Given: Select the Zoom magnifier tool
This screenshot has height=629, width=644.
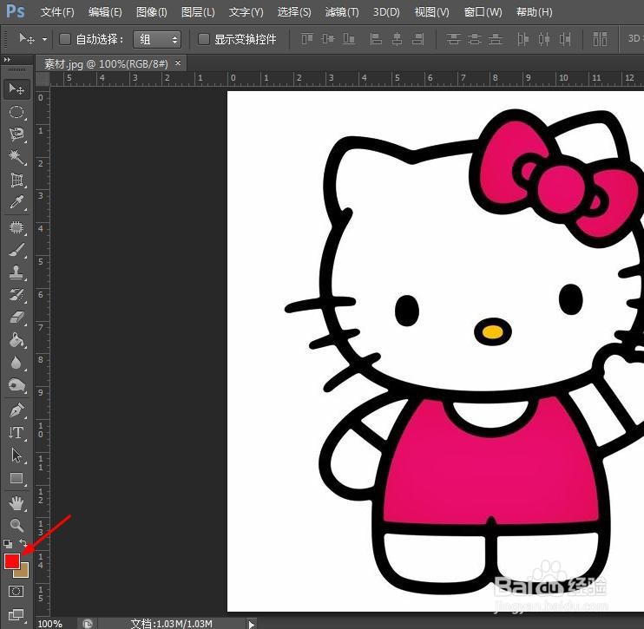Looking at the screenshot, I should click(16, 525).
